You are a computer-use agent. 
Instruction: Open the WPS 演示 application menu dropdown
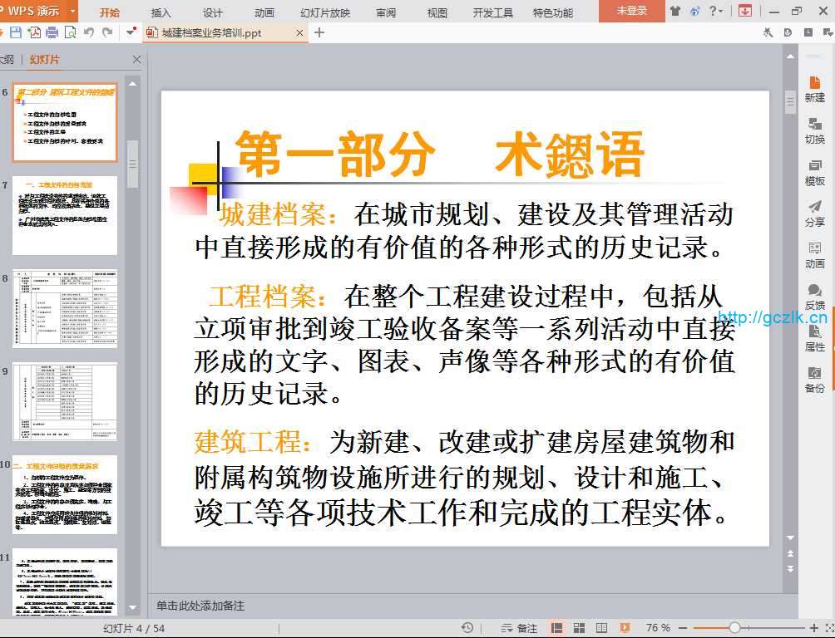(72, 11)
